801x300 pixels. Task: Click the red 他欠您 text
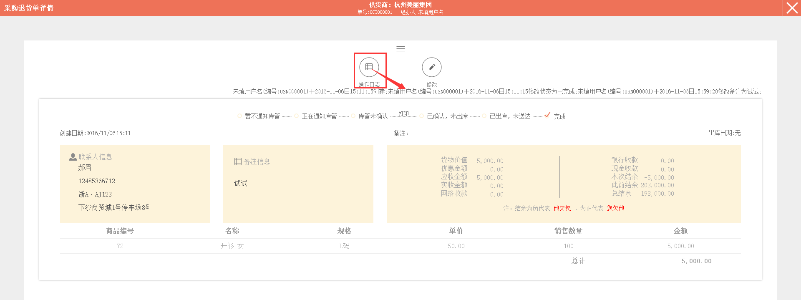point(562,208)
